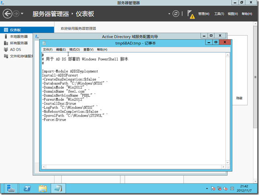Image resolution: width=259 pixels, height=195 pixels.
Task: Click the back navigation arrow in Server Manager
Action: tap(7, 14)
